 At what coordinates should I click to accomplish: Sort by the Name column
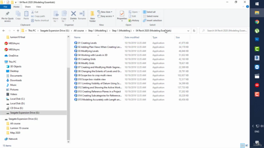click(77, 37)
